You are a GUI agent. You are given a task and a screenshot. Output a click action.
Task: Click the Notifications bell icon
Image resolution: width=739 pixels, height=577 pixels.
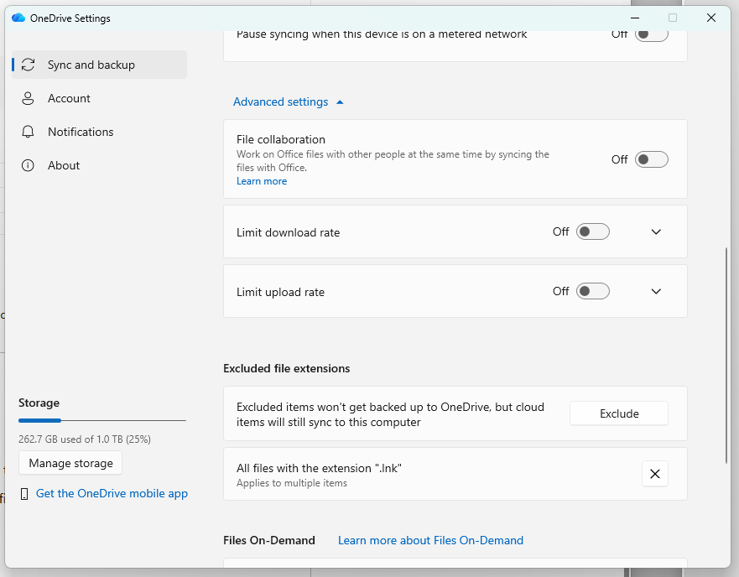coord(28,132)
